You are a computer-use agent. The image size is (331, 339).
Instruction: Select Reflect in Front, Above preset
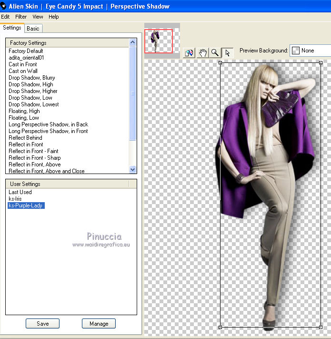tap(35, 164)
